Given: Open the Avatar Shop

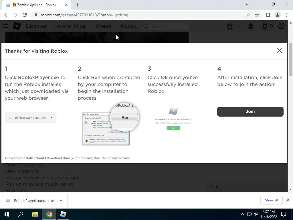Looking at the screenshot, I should (x=71, y=26).
